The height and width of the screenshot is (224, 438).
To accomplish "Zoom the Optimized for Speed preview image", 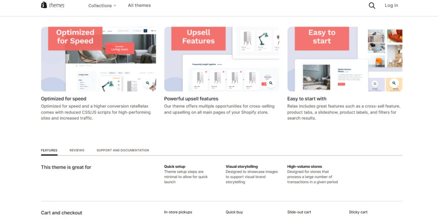I will [x=148, y=83].
